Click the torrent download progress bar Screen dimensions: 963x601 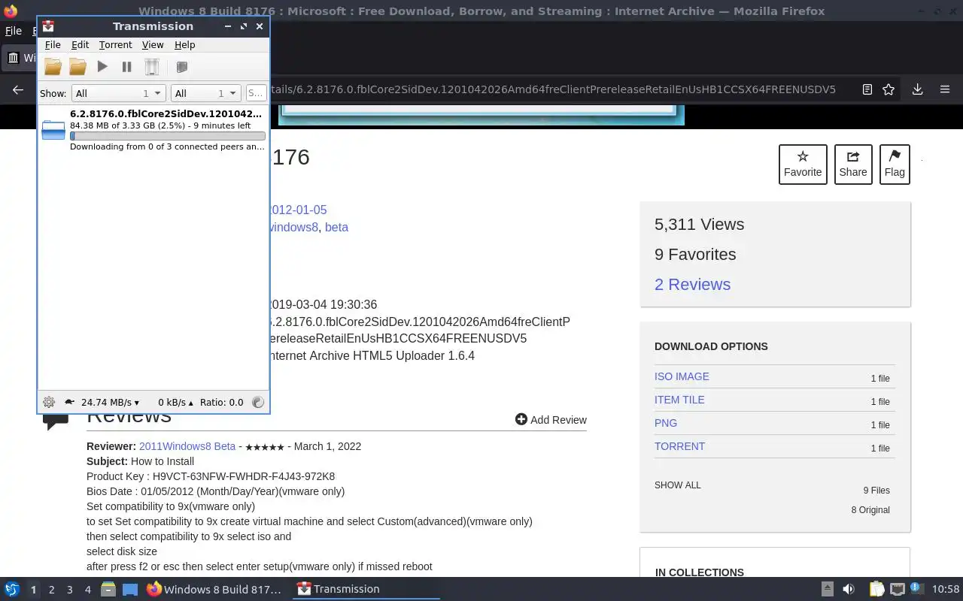[168, 136]
